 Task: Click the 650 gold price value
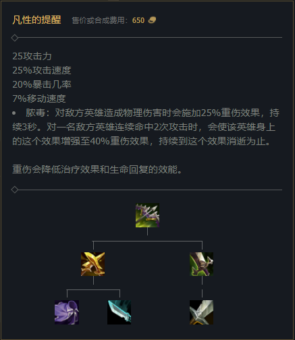138,20
